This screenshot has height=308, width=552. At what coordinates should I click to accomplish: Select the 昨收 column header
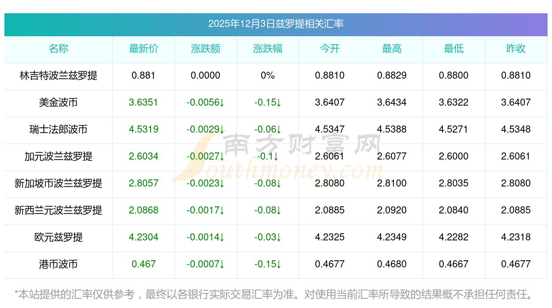pyautogui.click(x=516, y=49)
